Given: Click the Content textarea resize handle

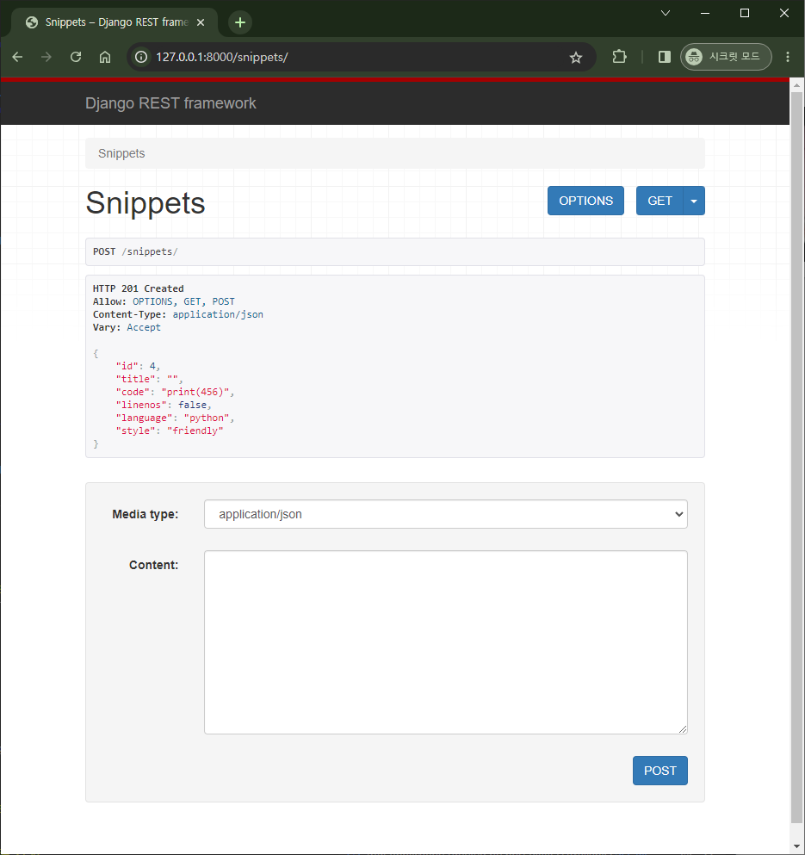Looking at the screenshot, I should tap(683, 729).
